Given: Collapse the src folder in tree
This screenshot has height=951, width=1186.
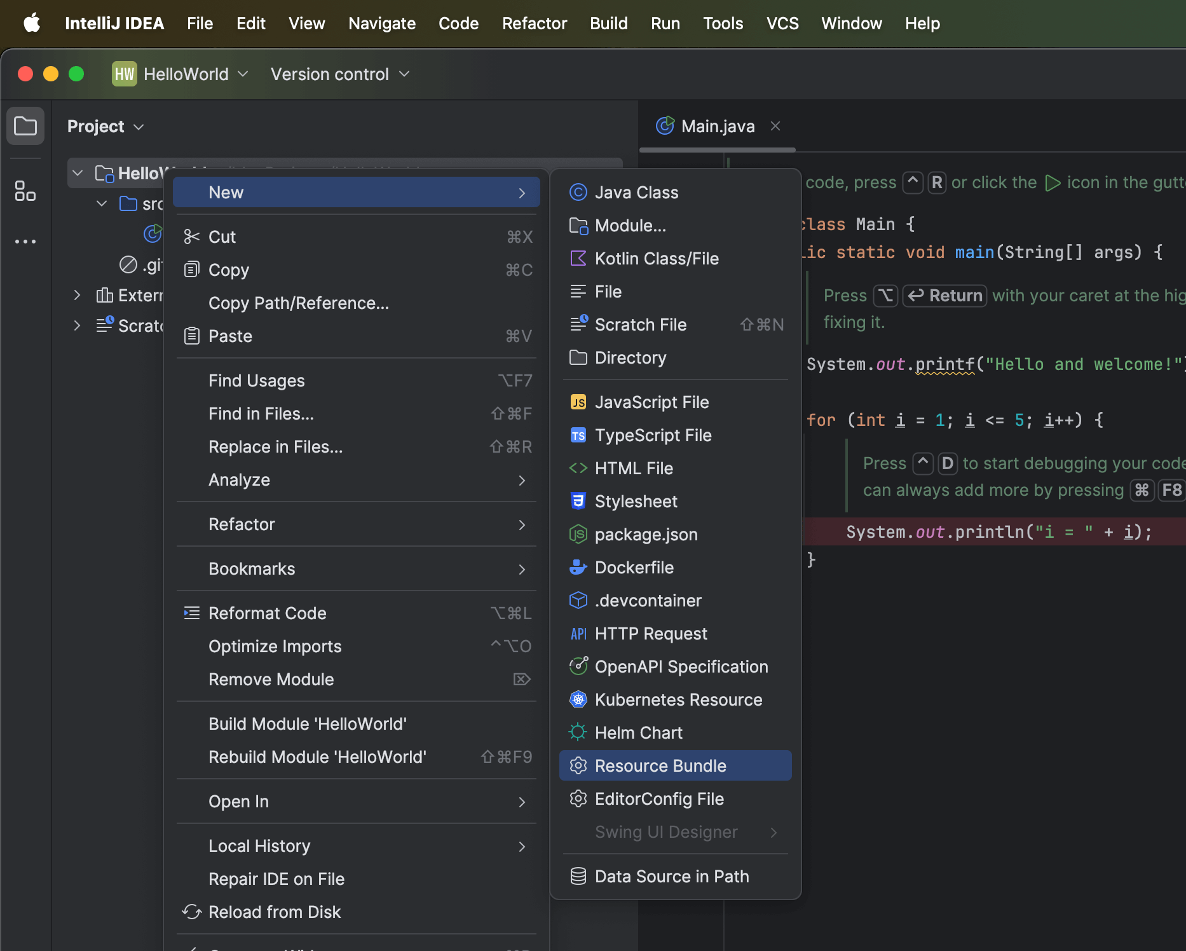Looking at the screenshot, I should click(102, 203).
